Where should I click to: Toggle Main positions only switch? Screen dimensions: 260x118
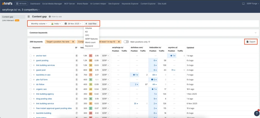(x=126, y=42)
